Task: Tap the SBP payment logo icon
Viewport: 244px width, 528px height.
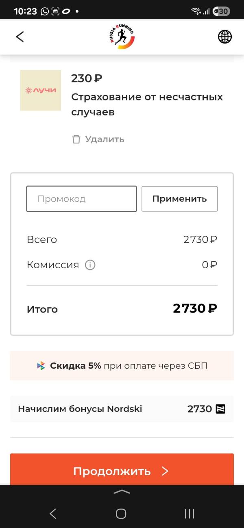Action: pyautogui.click(x=41, y=365)
